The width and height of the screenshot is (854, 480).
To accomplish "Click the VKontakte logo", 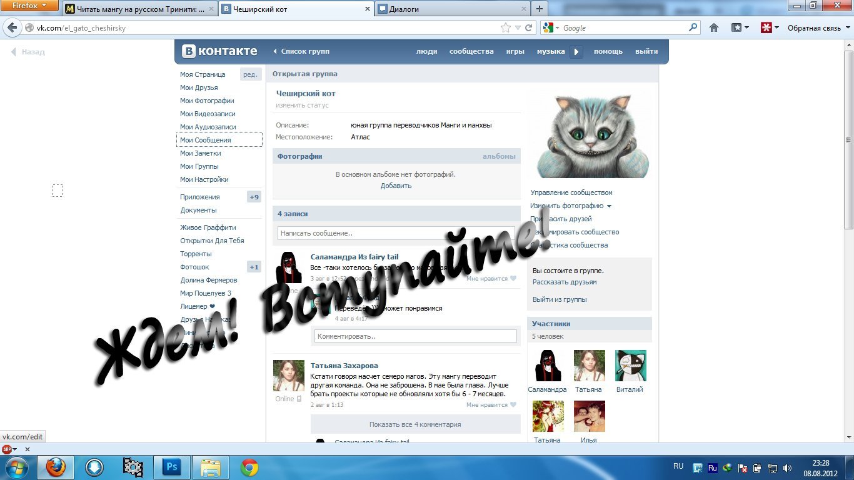I will 219,51.
